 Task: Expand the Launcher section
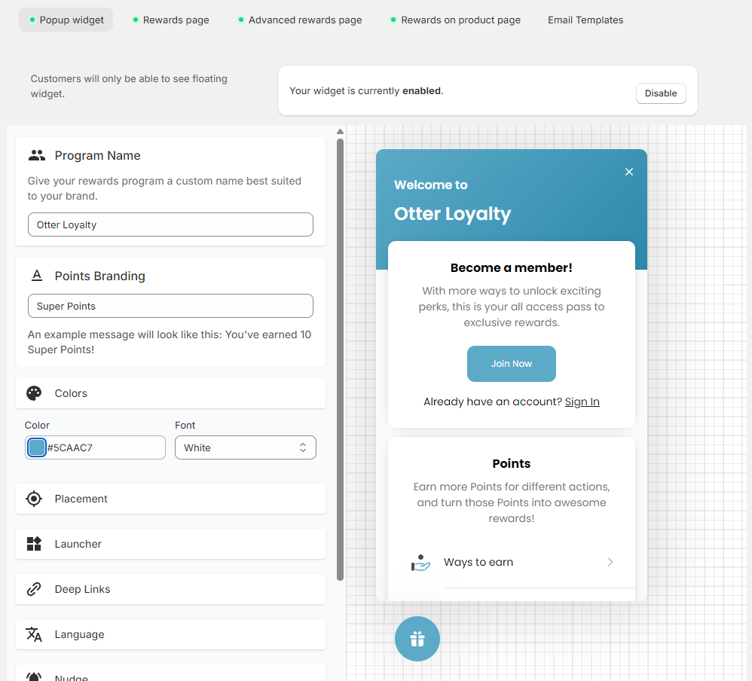[x=171, y=544]
